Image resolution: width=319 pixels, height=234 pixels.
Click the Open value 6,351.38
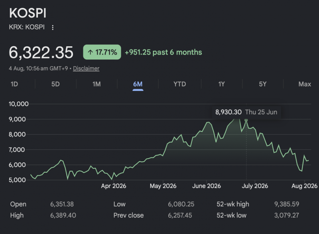pyautogui.click(x=62, y=204)
